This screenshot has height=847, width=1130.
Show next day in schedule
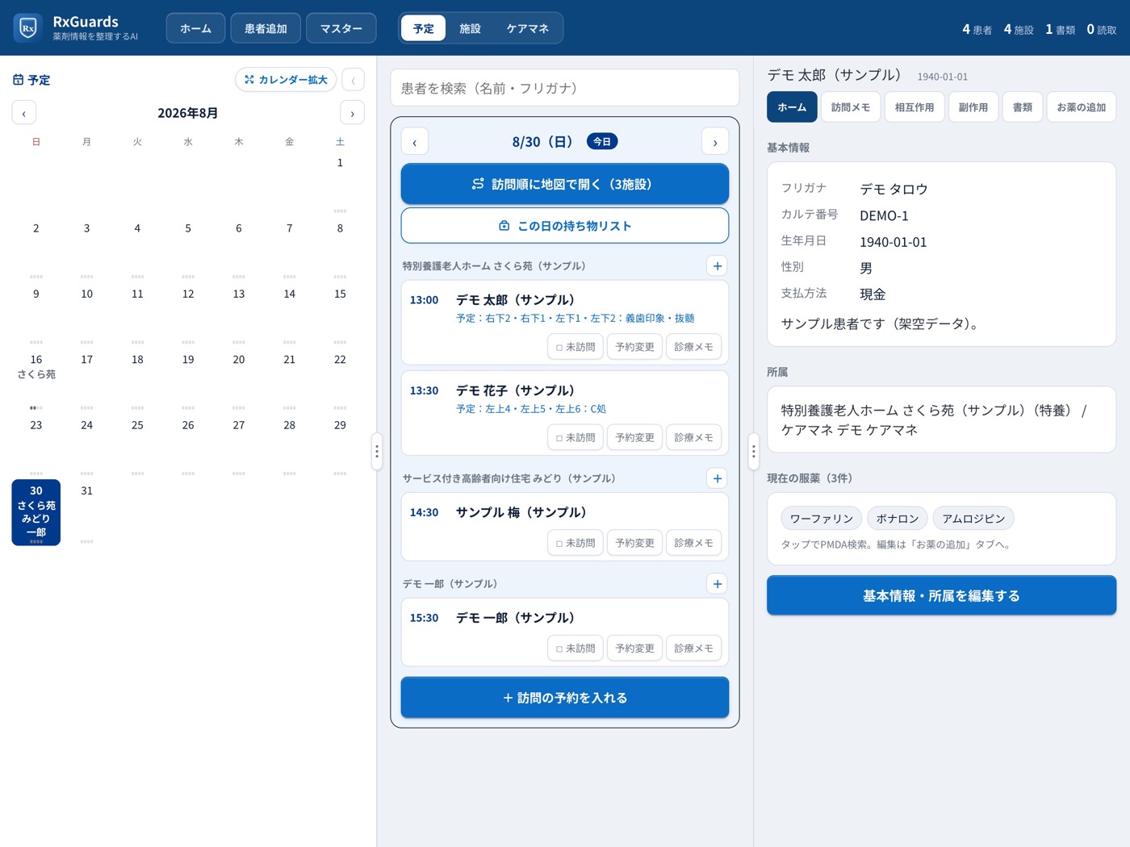715,142
